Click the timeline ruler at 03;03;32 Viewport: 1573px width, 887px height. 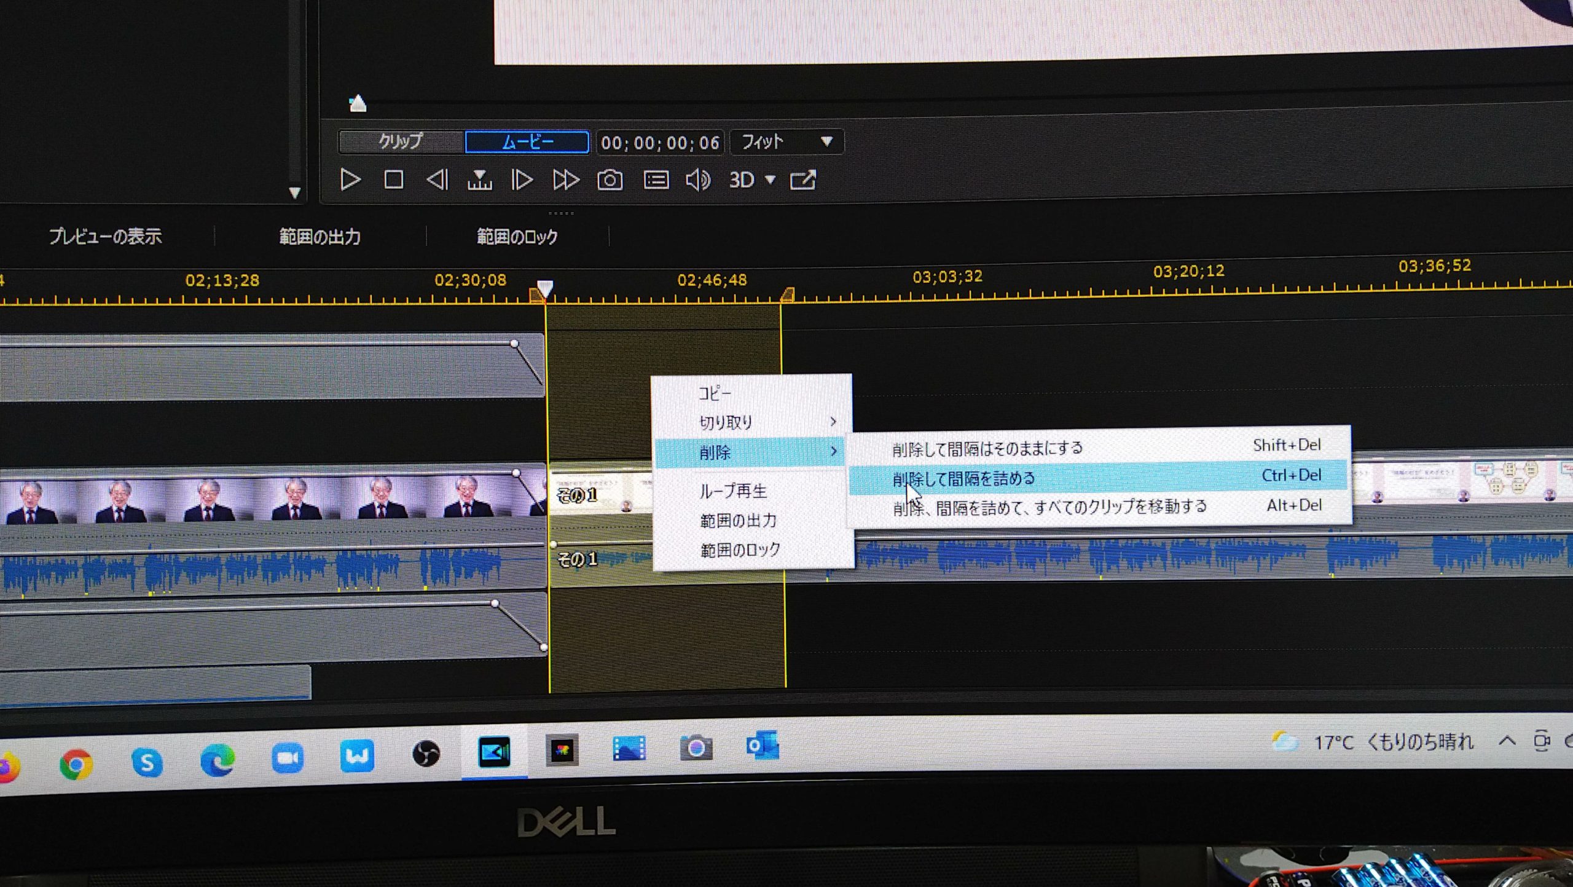point(947,277)
